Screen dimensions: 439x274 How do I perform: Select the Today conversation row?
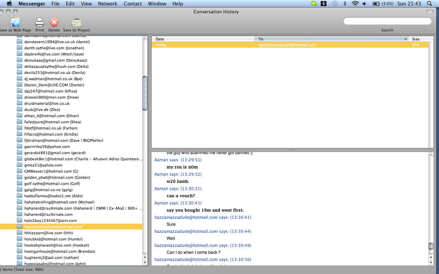point(290,45)
